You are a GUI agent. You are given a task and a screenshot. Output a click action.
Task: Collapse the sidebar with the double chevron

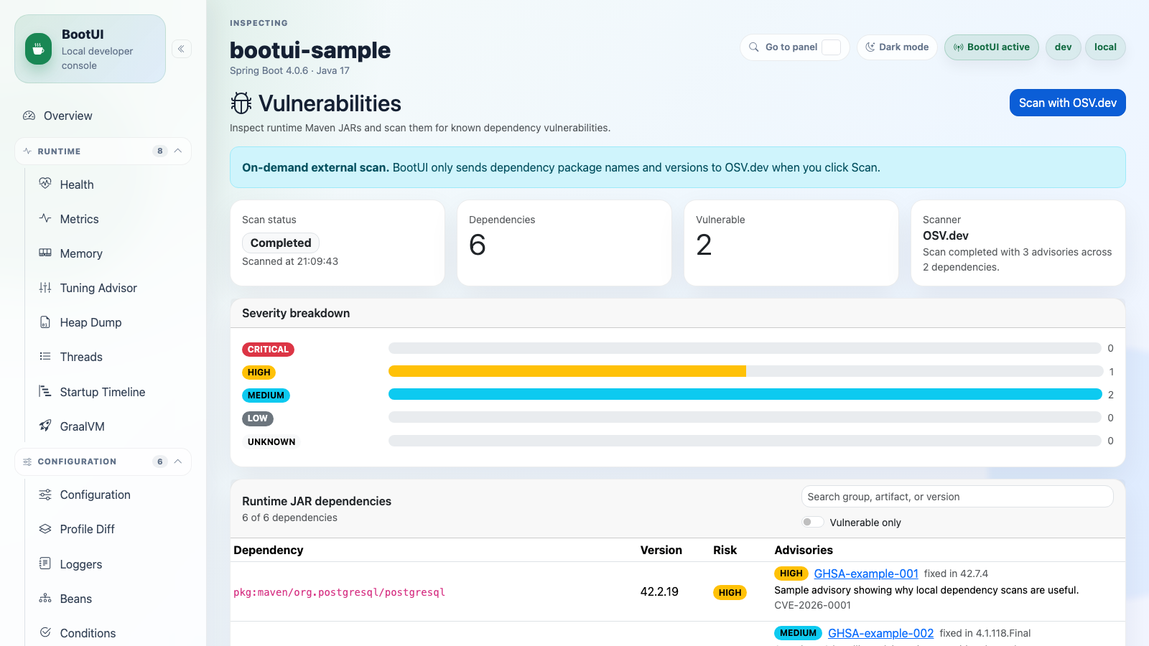(181, 49)
